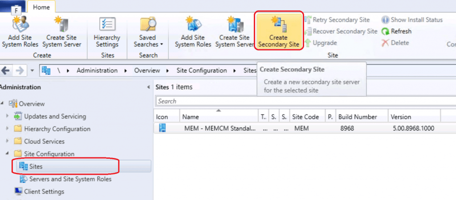Click the Delete button in ribbon
This screenshot has height=200, width=456.
395,43
